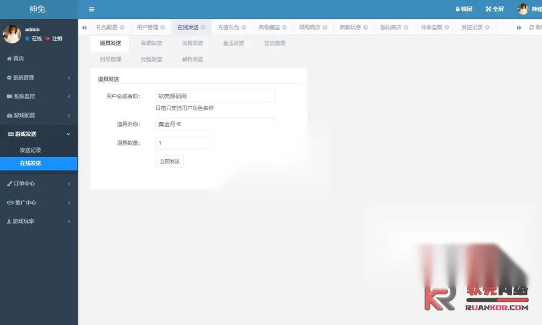Select the 邮件发送 sub-tab
This screenshot has height=325, width=542.
[192, 60]
